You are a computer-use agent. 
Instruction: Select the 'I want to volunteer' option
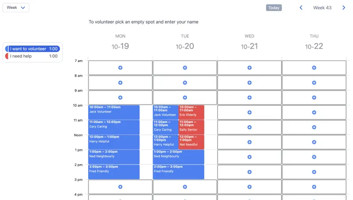[x=33, y=49]
